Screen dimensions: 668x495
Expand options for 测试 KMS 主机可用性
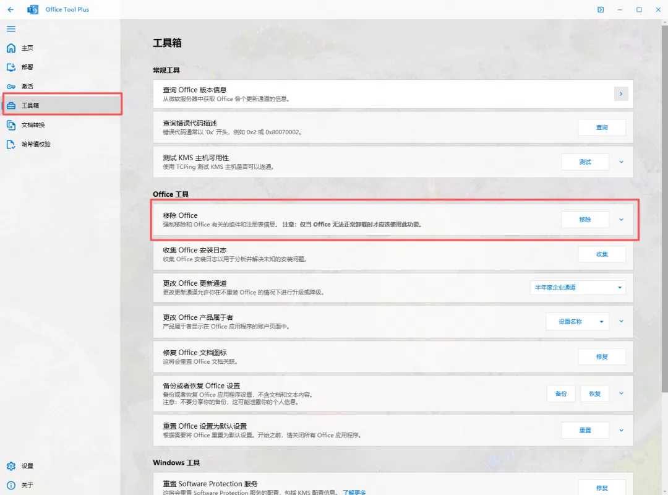(x=621, y=162)
